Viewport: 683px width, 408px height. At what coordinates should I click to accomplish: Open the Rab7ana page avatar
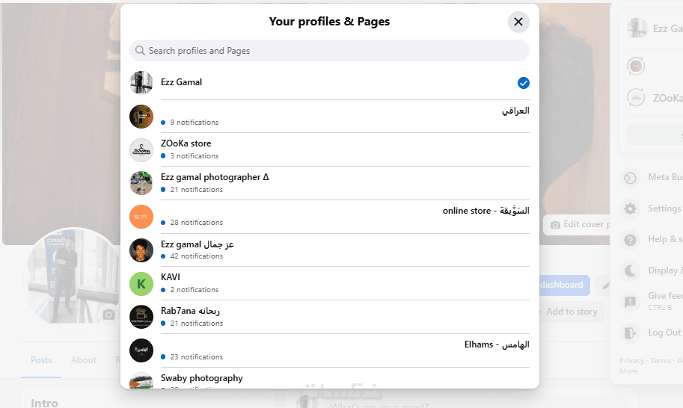coord(141,317)
